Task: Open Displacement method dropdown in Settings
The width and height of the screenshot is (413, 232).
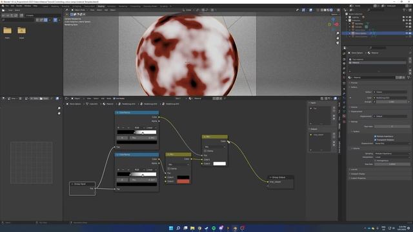Action: (392, 143)
